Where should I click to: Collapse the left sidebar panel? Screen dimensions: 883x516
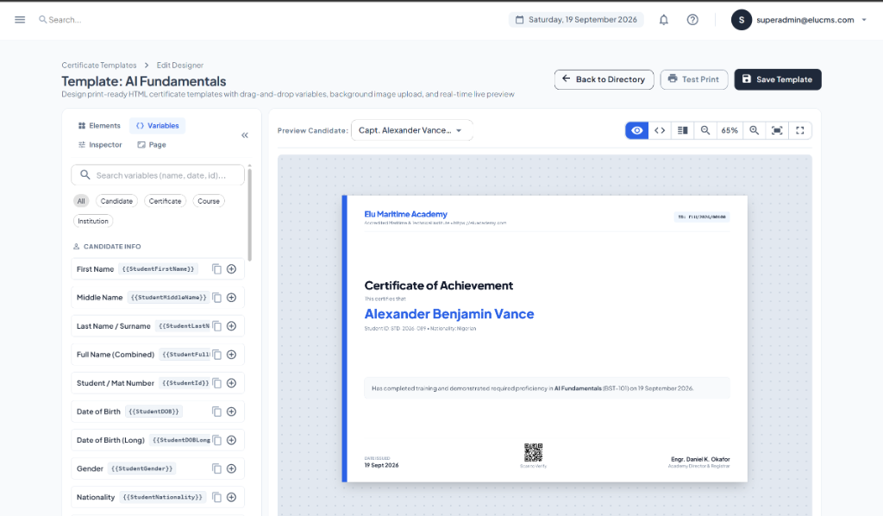[x=245, y=135]
